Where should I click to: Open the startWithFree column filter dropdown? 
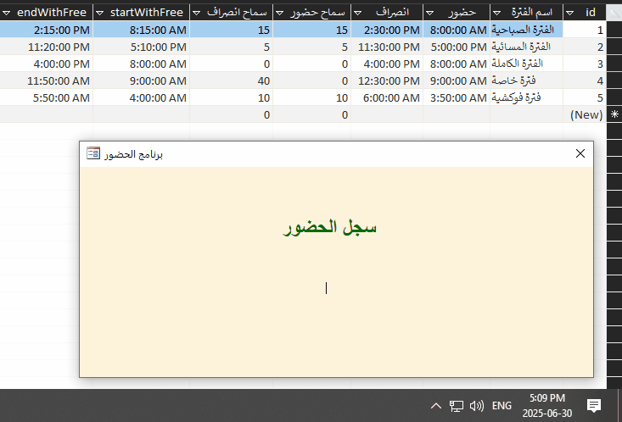click(100, 13)
